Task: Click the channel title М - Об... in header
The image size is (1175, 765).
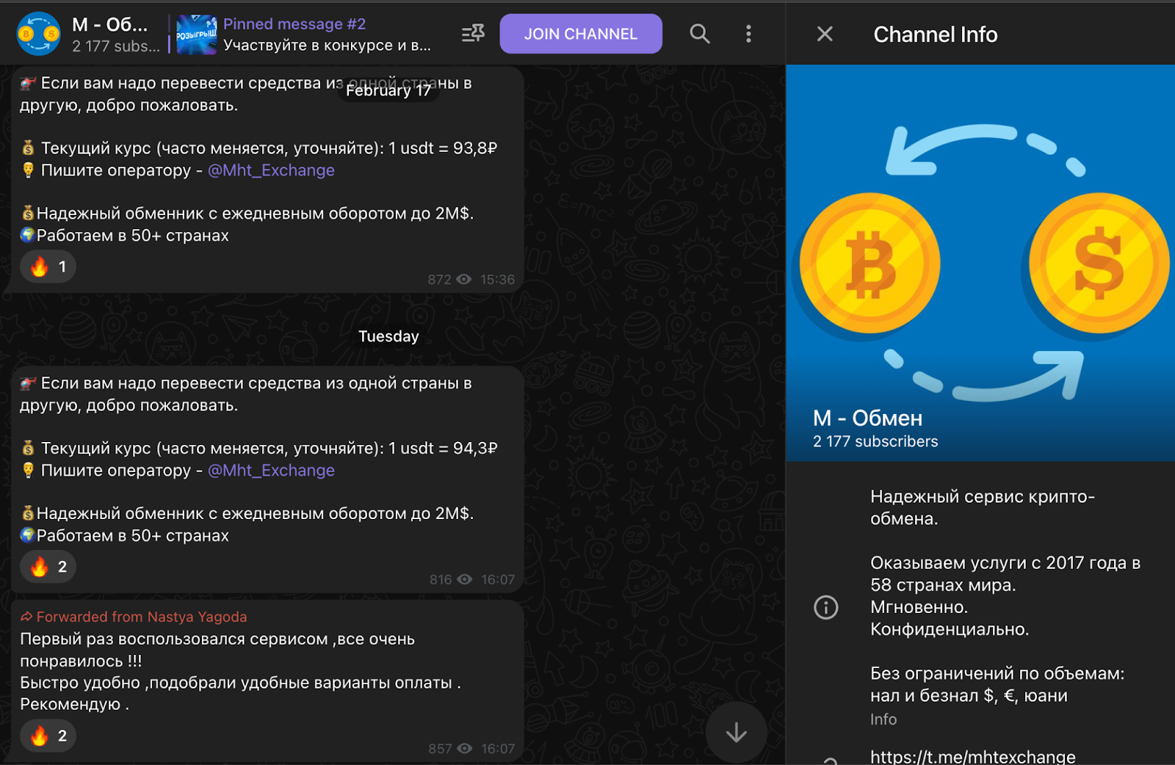Action: tap(110, 24)
